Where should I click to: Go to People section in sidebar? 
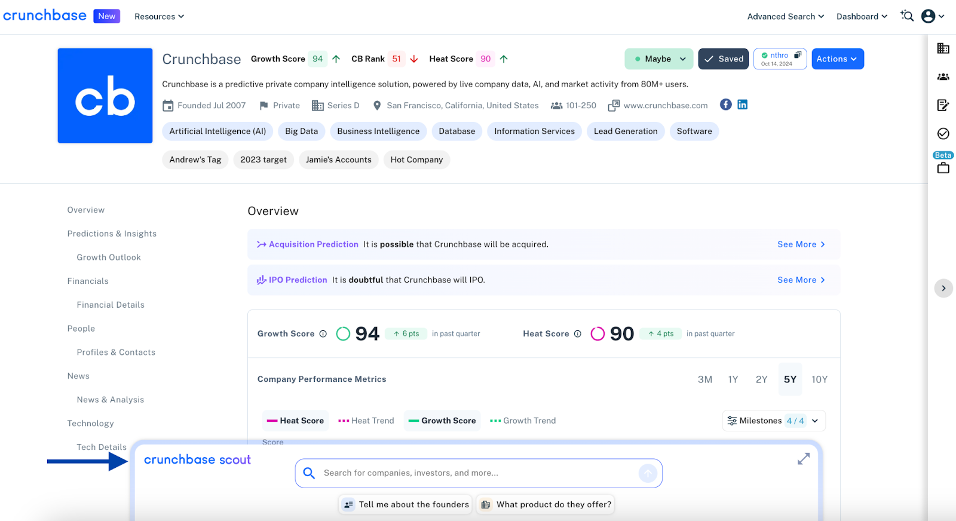point(81,329)
